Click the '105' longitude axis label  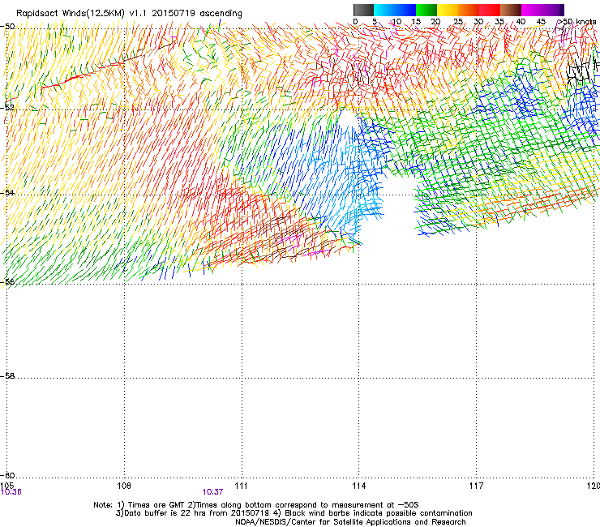click(6, 486)
